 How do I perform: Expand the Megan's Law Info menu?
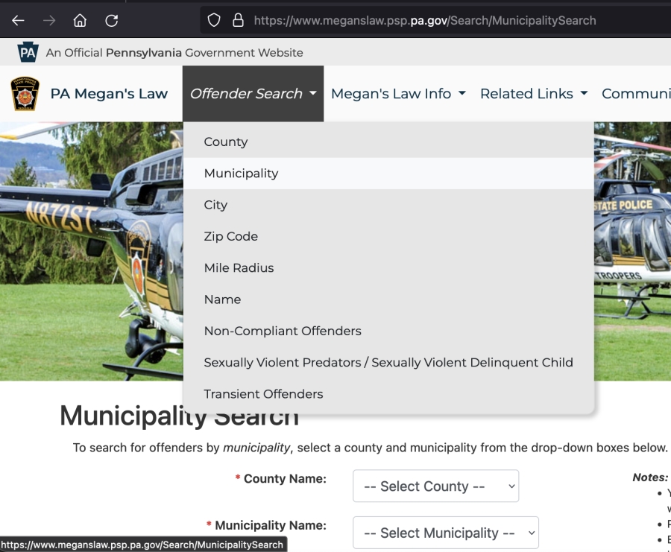point(398,94)
